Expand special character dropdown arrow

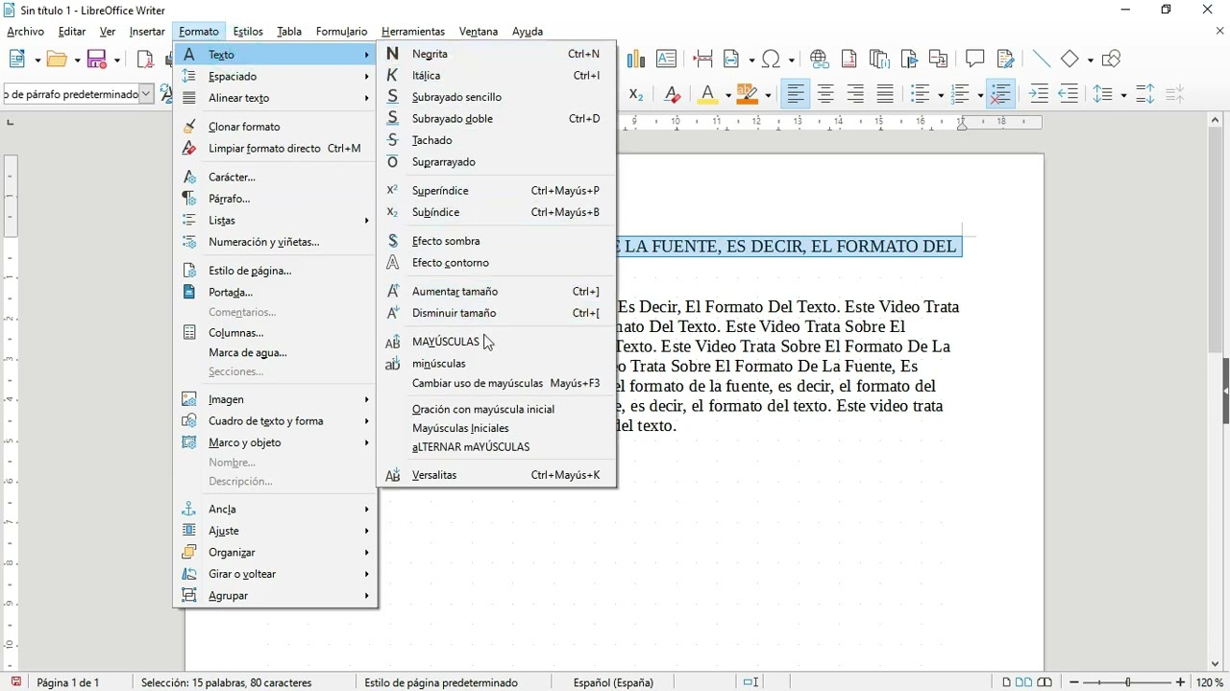792,60
